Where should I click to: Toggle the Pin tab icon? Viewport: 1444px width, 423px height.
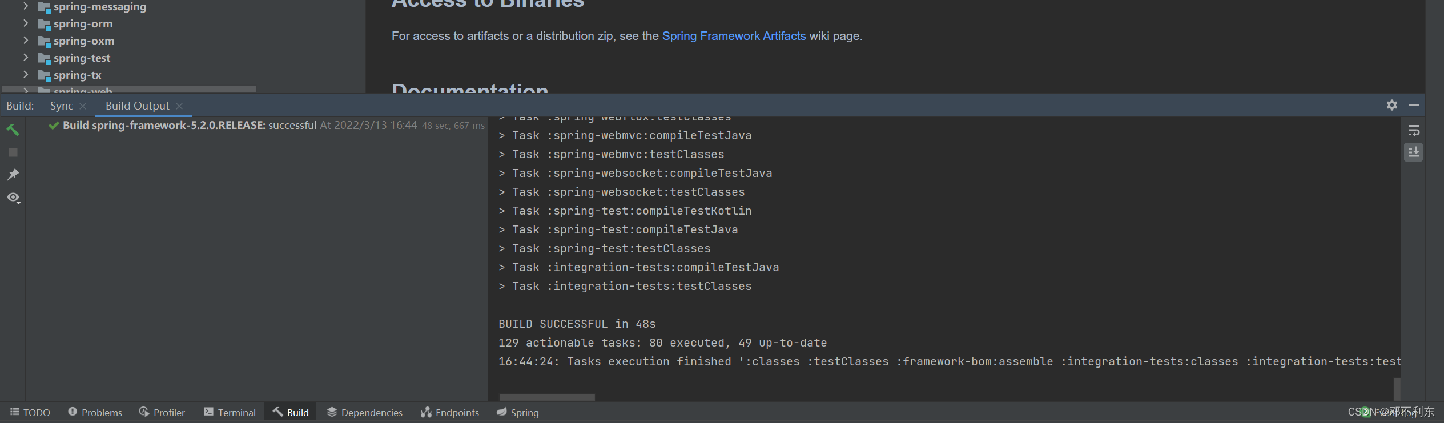click(x=13, y=175)
